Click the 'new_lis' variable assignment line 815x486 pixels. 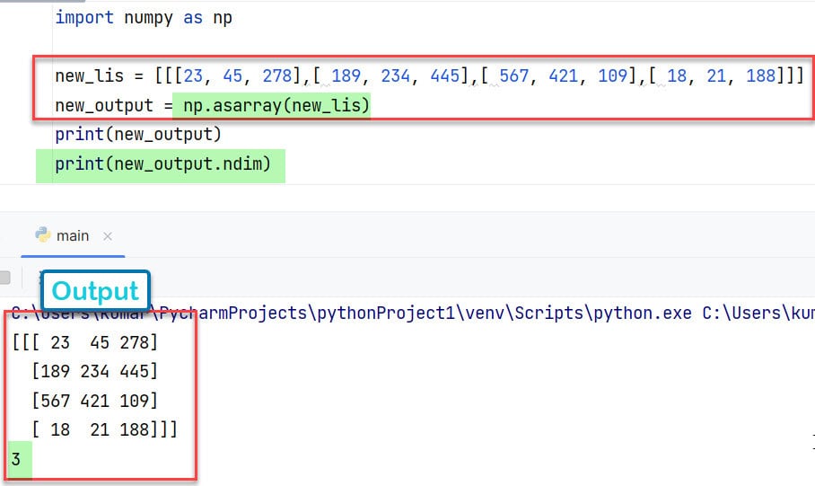pos(429,76)
